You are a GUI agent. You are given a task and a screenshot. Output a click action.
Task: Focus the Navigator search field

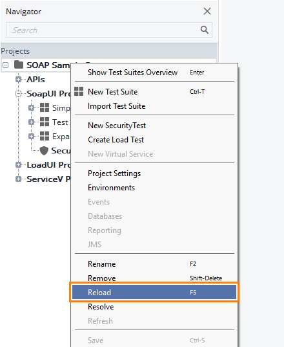pos(103,30)
